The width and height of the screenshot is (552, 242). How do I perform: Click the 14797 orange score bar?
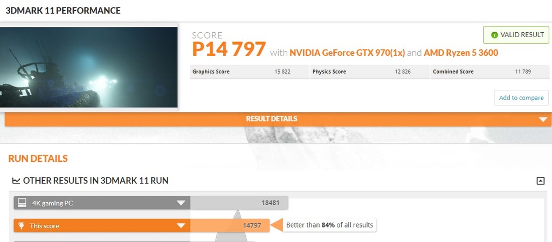pyautogui.click(x=230, y=225)
